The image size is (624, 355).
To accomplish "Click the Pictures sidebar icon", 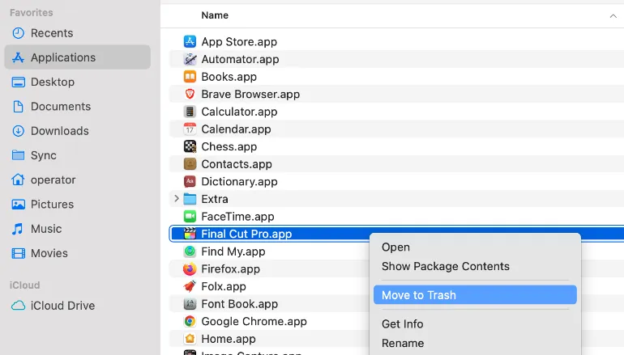I will [x=19, y=204].
